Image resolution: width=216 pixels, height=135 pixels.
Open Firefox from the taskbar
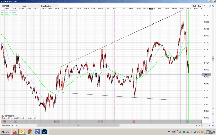point(15,132)
